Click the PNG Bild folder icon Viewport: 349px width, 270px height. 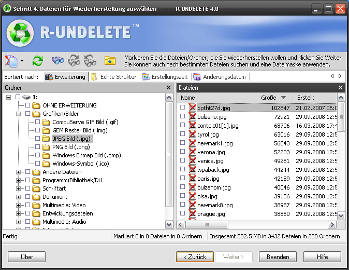[x=46, y=147]
